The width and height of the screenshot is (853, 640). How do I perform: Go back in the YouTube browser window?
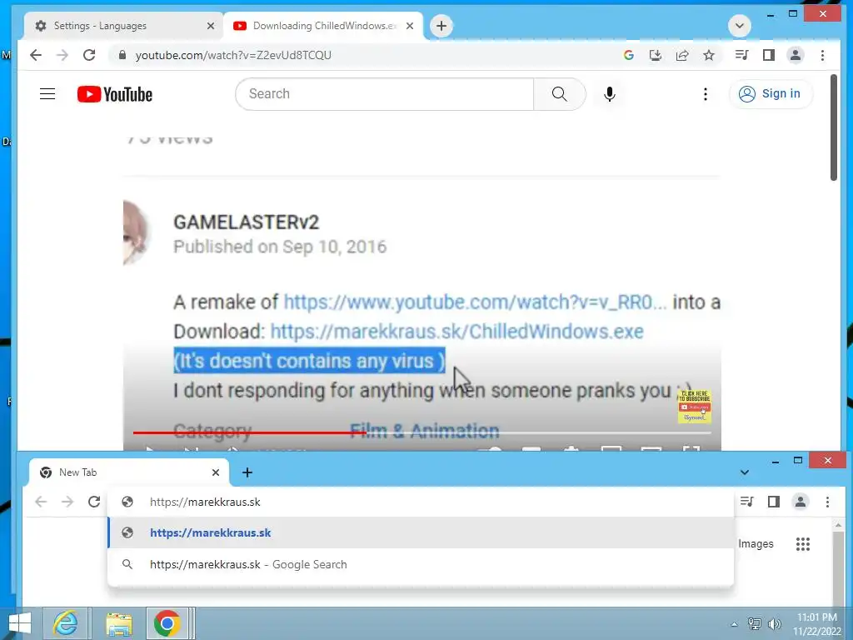click(x=36, y=55)
